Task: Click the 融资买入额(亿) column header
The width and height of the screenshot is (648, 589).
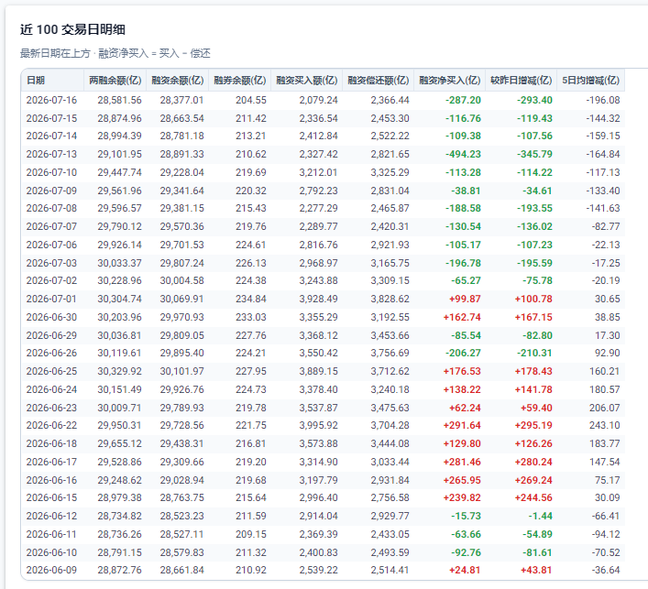Action: point(307,80)
